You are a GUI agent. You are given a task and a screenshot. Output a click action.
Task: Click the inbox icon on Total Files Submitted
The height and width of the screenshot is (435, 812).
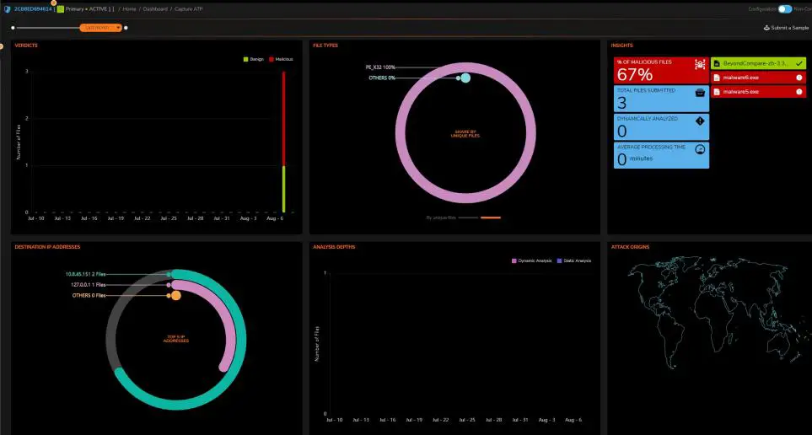(700, 92)
